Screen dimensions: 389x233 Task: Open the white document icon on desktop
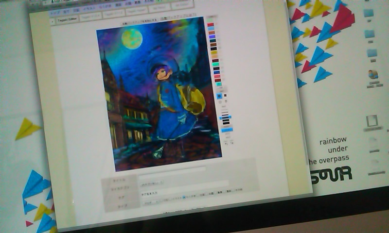(x=372, y=120)
